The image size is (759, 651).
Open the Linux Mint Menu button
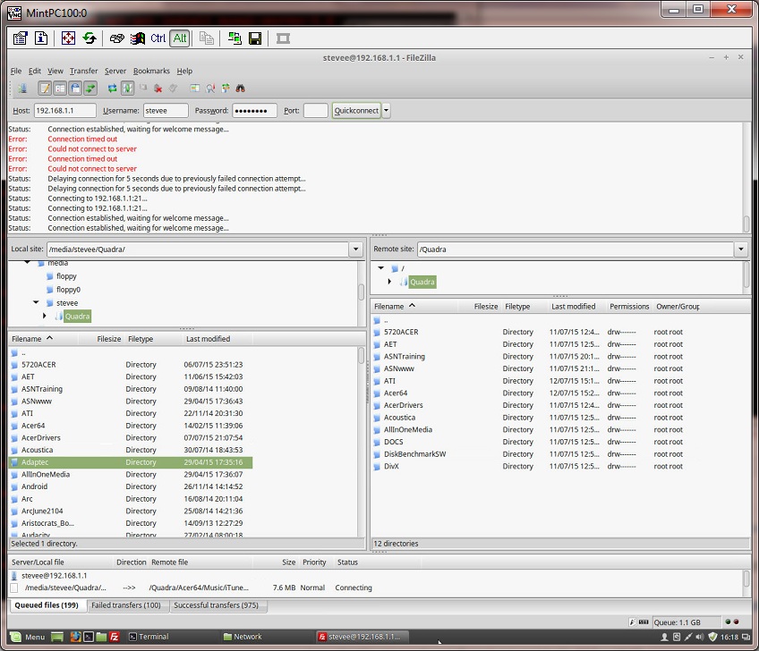point(26,637)
